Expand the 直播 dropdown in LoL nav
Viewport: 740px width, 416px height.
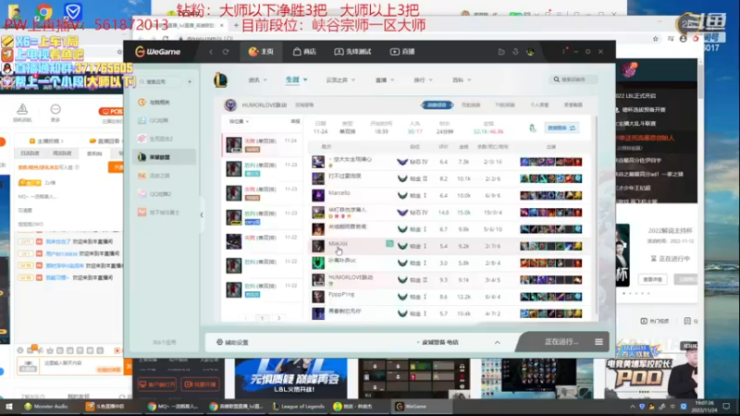point(385,80)
